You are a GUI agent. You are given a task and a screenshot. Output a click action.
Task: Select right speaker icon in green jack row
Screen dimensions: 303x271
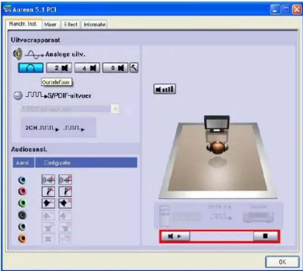65,203
